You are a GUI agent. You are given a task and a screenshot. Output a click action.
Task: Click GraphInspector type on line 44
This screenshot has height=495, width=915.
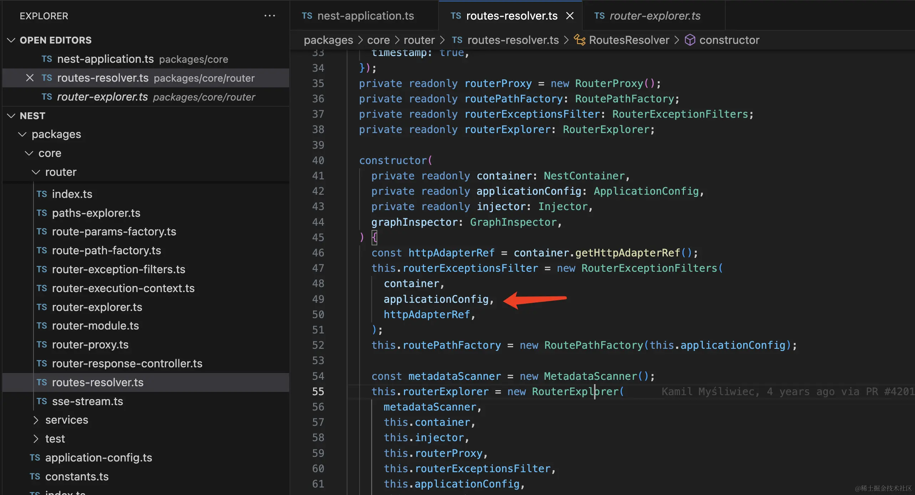pyautogui.click(x=513, y=222)
